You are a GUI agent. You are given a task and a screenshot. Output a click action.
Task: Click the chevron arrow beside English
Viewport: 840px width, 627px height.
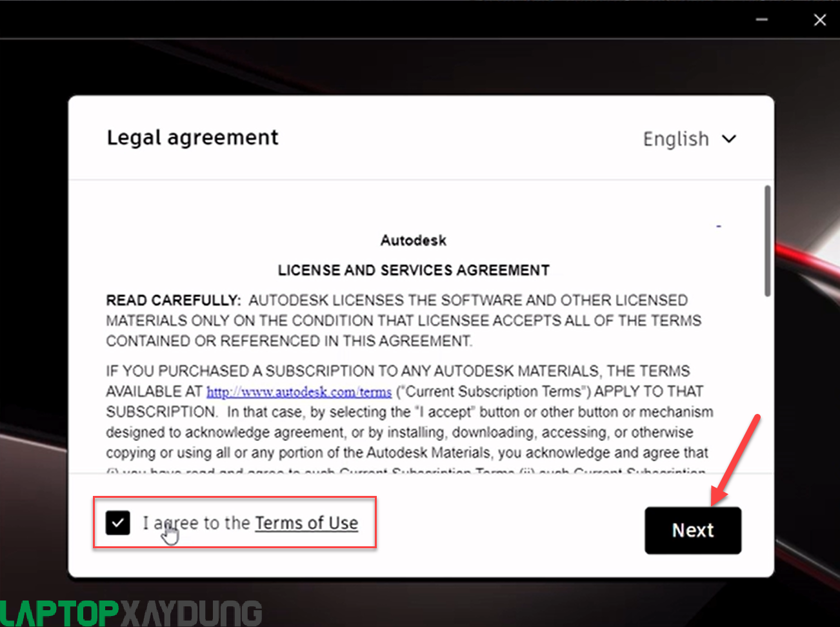(729, 139)
